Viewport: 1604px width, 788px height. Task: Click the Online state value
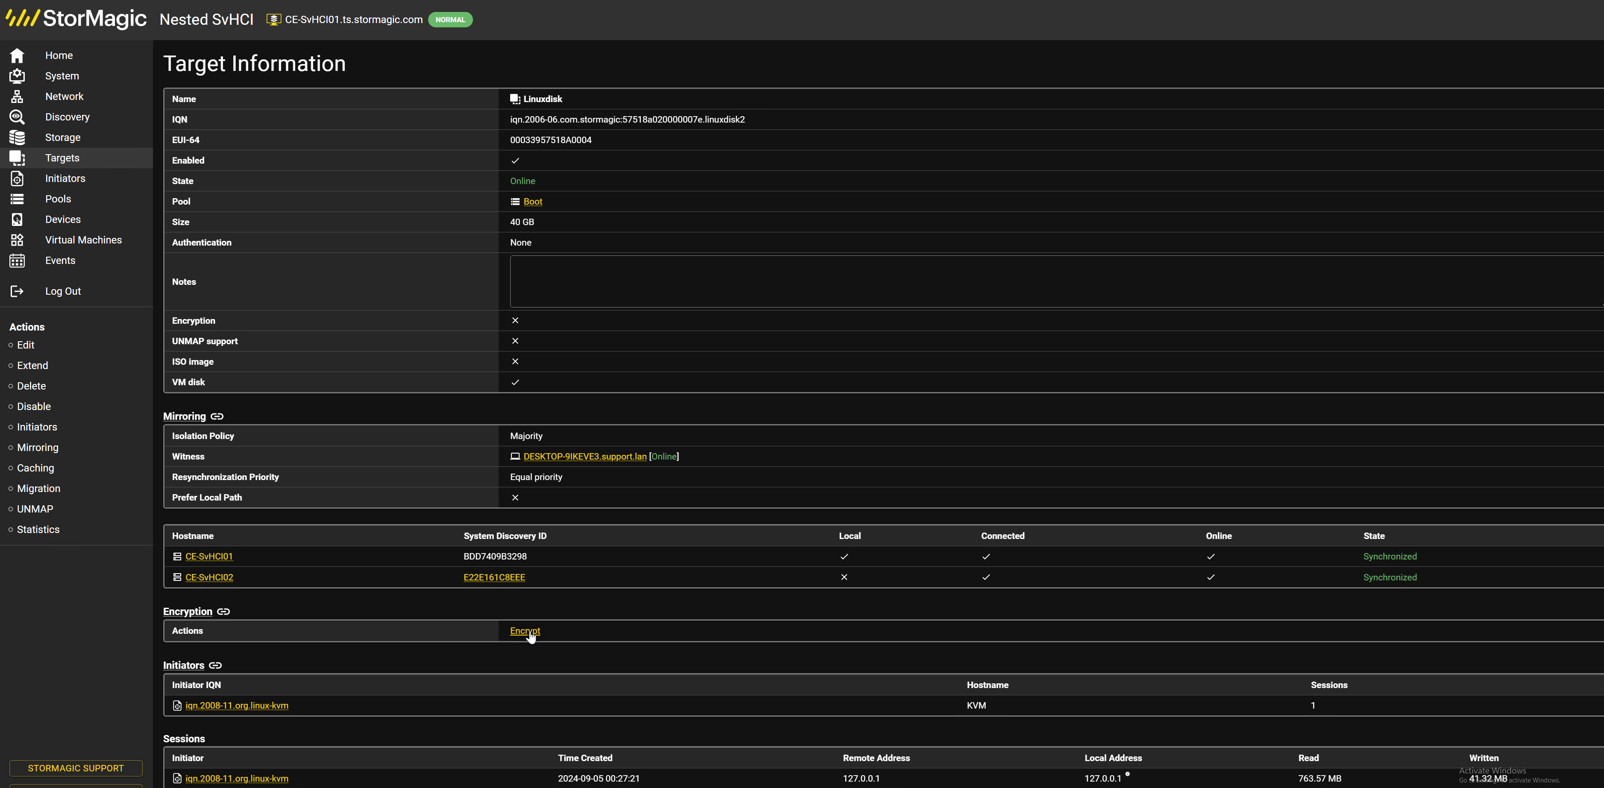point(523,181)
